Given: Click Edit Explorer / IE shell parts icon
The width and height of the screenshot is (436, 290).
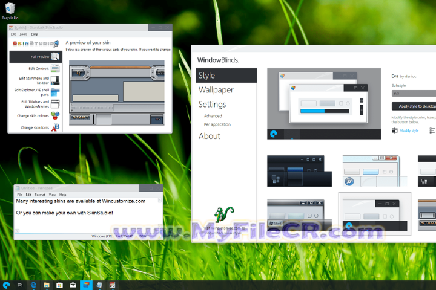Looking at the screenshot, I should pos(55,92).
